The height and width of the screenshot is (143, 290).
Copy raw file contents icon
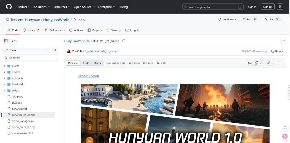coord(257,63)
